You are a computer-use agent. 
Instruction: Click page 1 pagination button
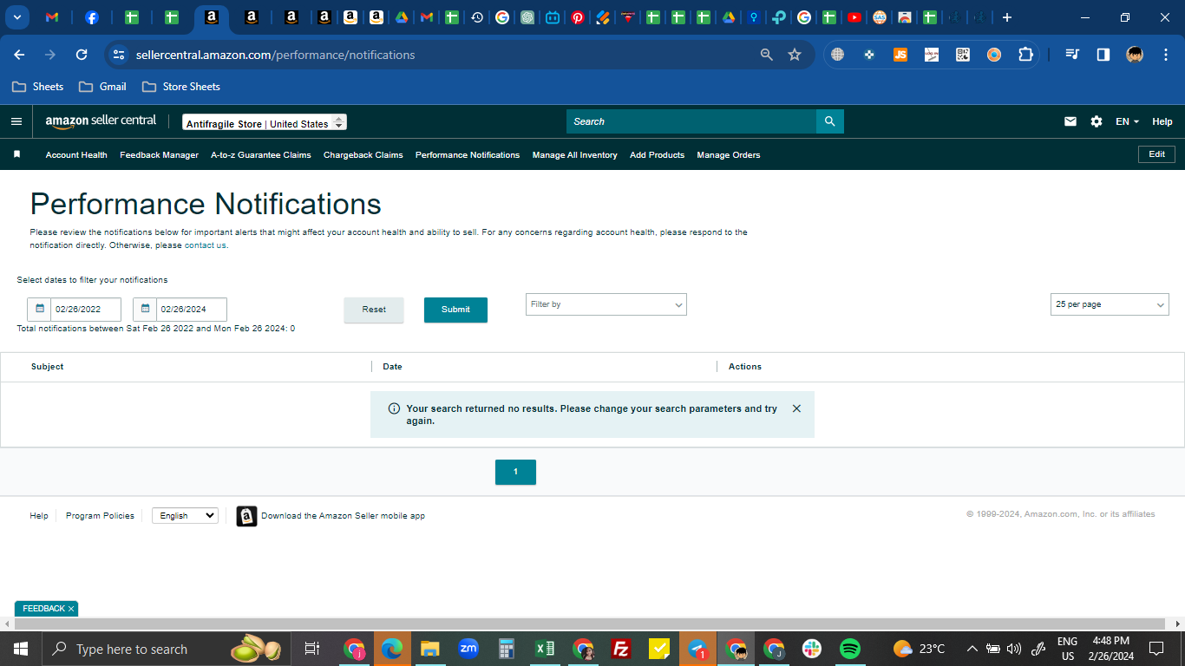515,472
